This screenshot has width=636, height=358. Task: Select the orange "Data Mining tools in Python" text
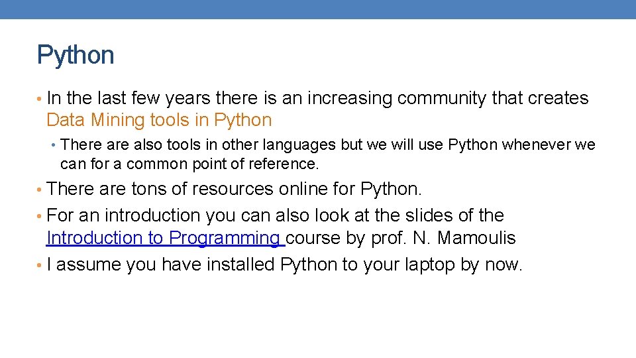tap(159, 121)
